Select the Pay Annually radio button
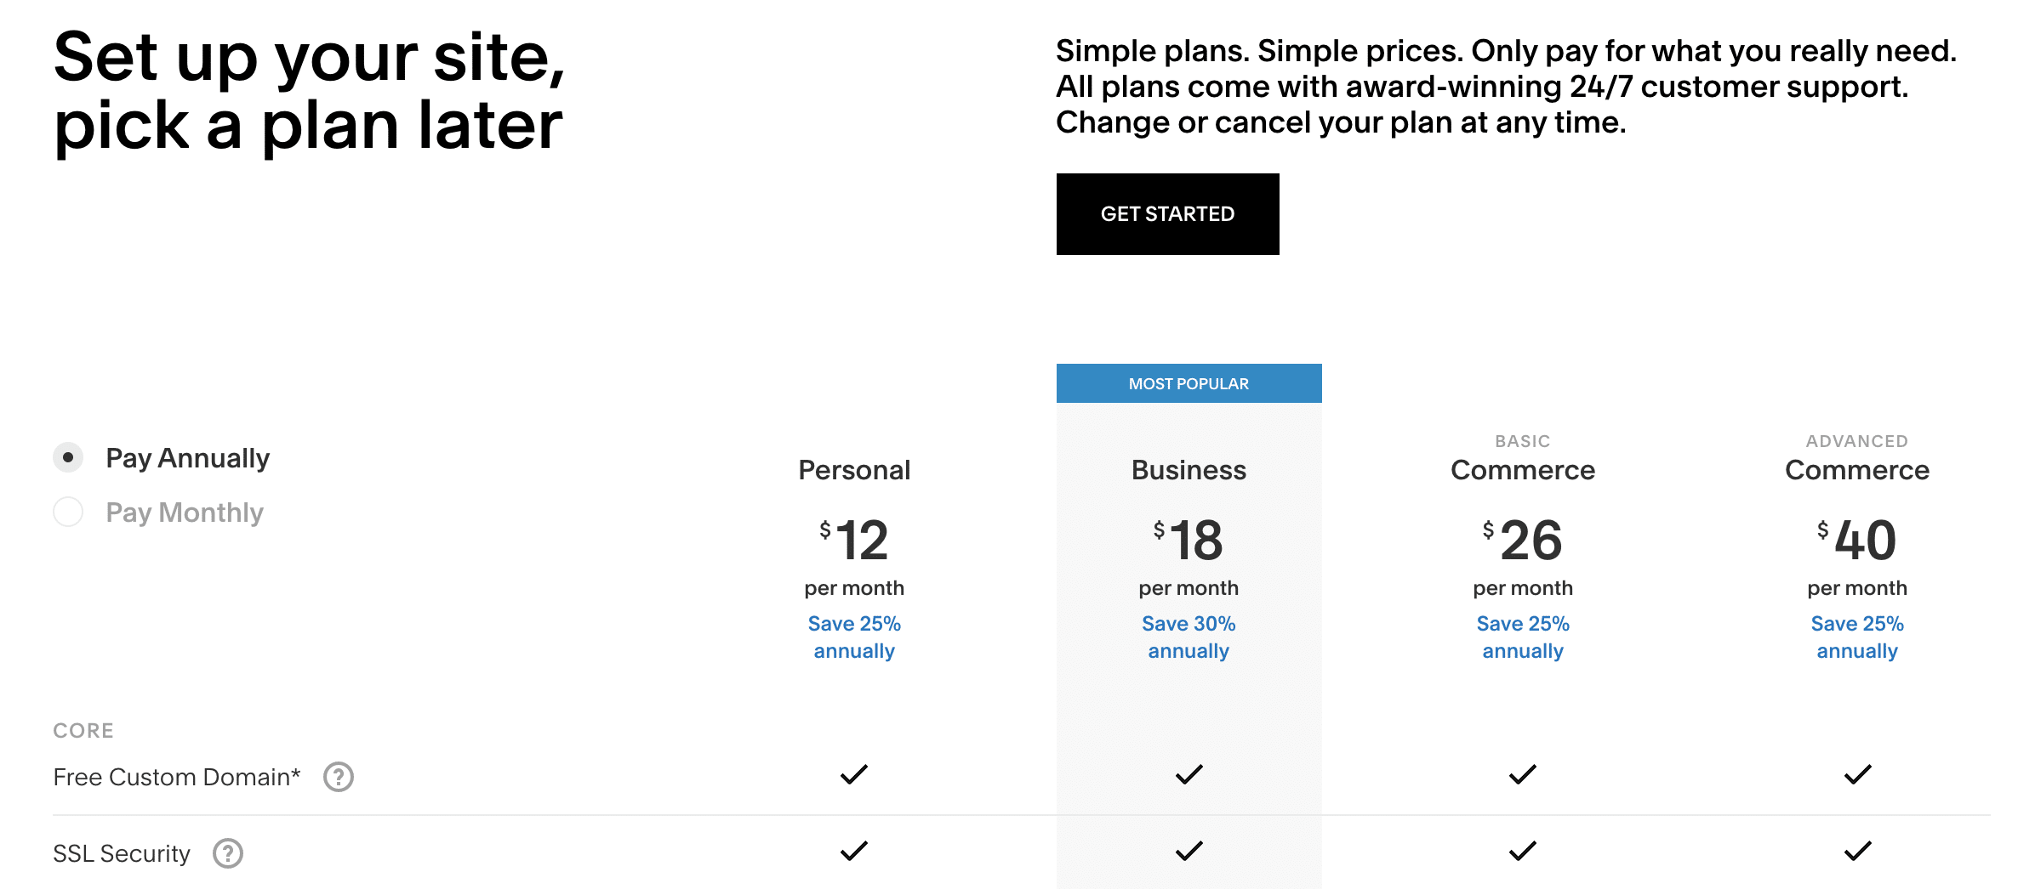 tap(68, 457)
